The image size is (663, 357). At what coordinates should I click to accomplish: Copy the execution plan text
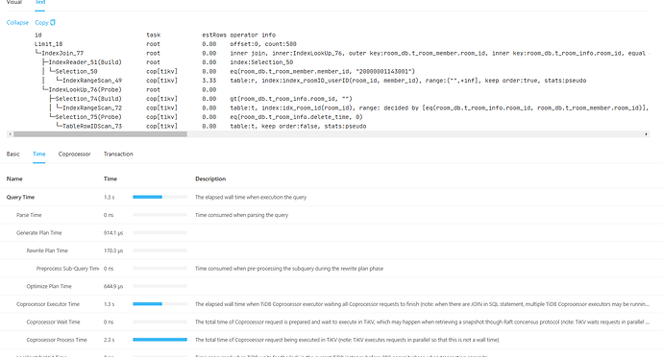[x=41, y=22]
